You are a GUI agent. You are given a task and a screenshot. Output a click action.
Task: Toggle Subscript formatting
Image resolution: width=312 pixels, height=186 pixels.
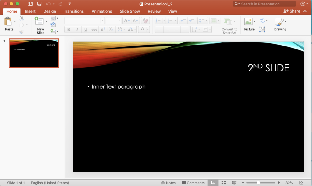coord(112,30)
